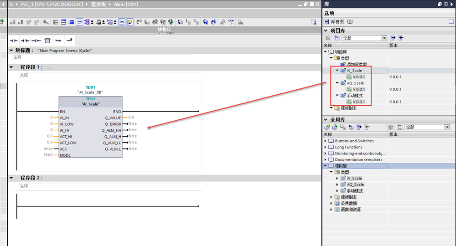
Task: Collapse 手动模式 type in project library
Action: pos(337,96)
